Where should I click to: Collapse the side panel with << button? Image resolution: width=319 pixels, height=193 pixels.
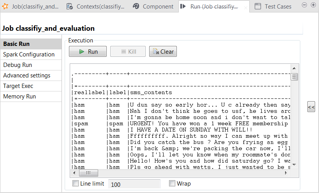coord(311,107)
